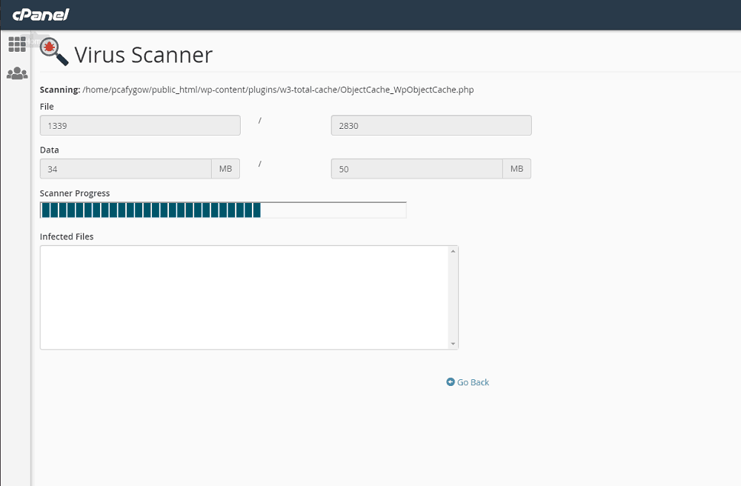The image size is (741, 486).
Task: Click the Infected Files scroll down arrow
Action: click(453, 344)
